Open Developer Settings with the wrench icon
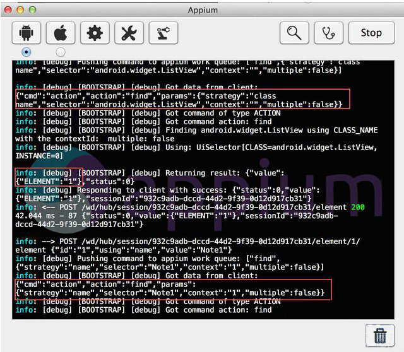 [x=129, y=33]
